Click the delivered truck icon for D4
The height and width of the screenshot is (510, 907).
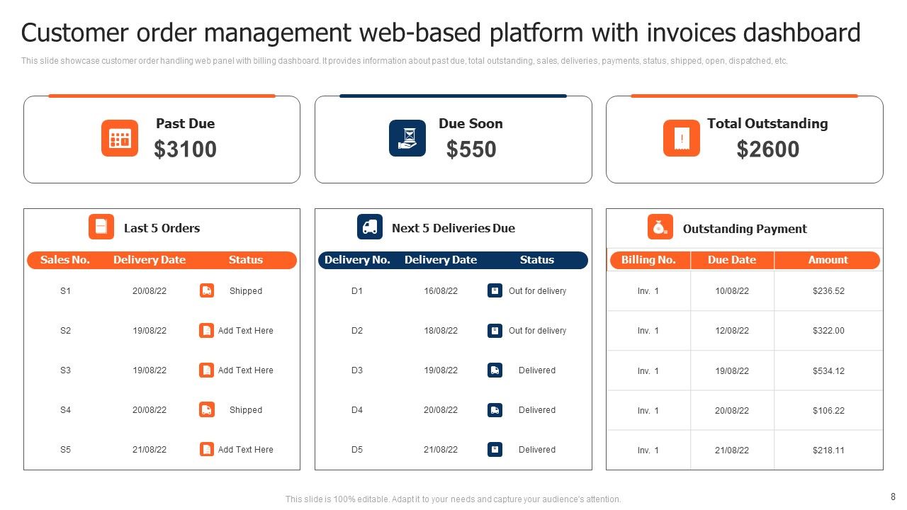[x=495, y=409]
